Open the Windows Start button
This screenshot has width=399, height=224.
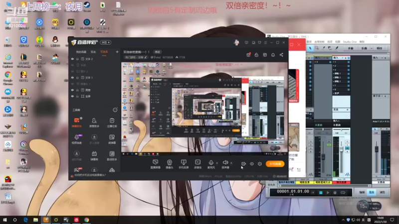tap(5, 220)
